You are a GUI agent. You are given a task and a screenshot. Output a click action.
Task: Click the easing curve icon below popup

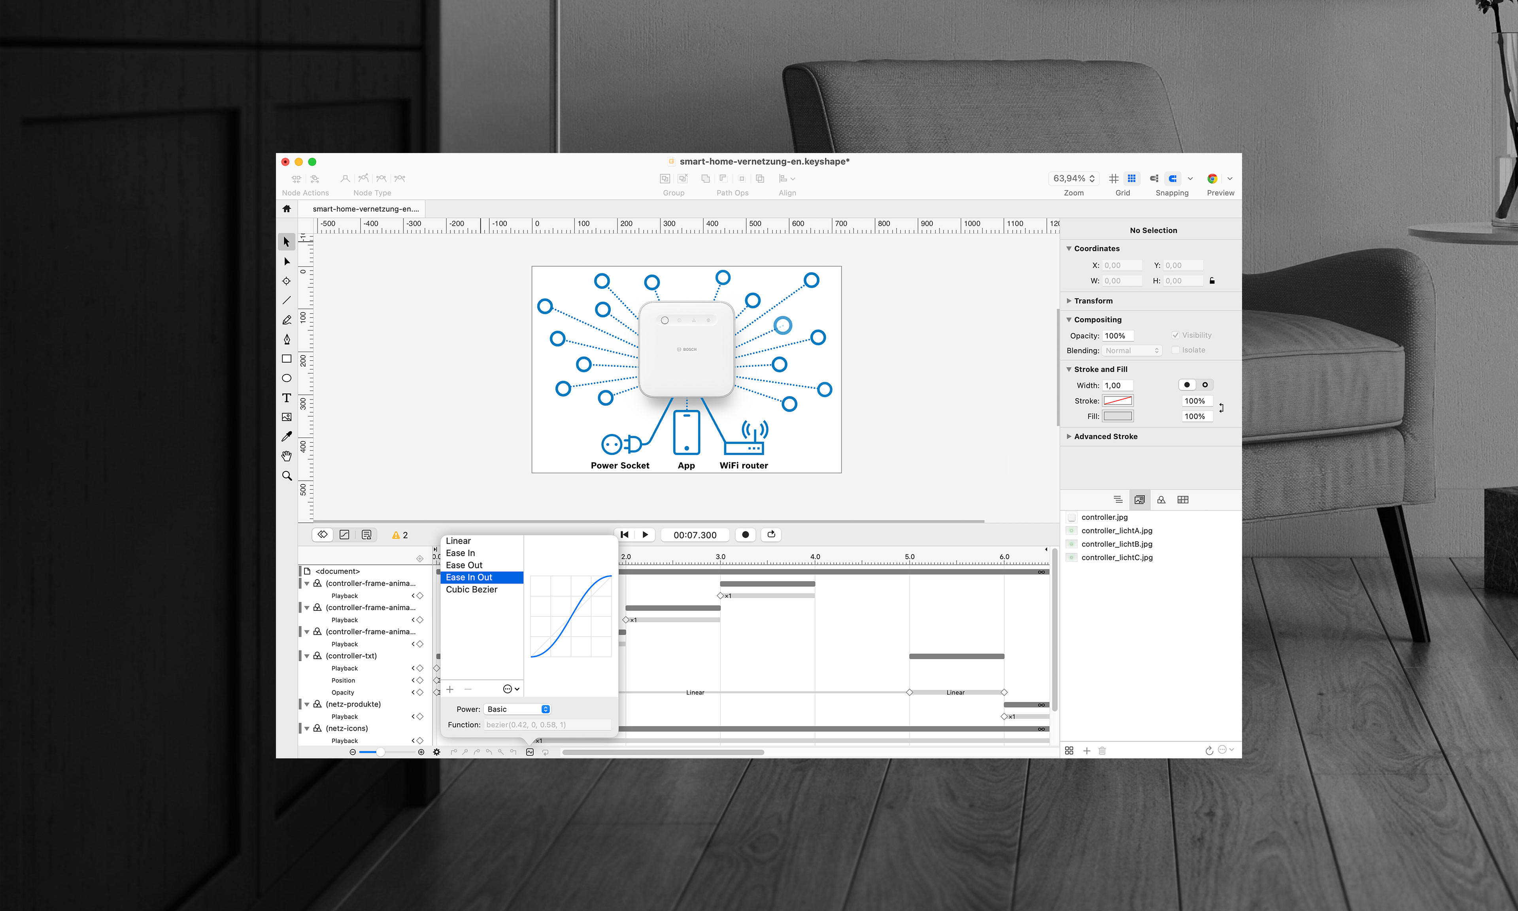pyautogui.click(x=530, y=752)
